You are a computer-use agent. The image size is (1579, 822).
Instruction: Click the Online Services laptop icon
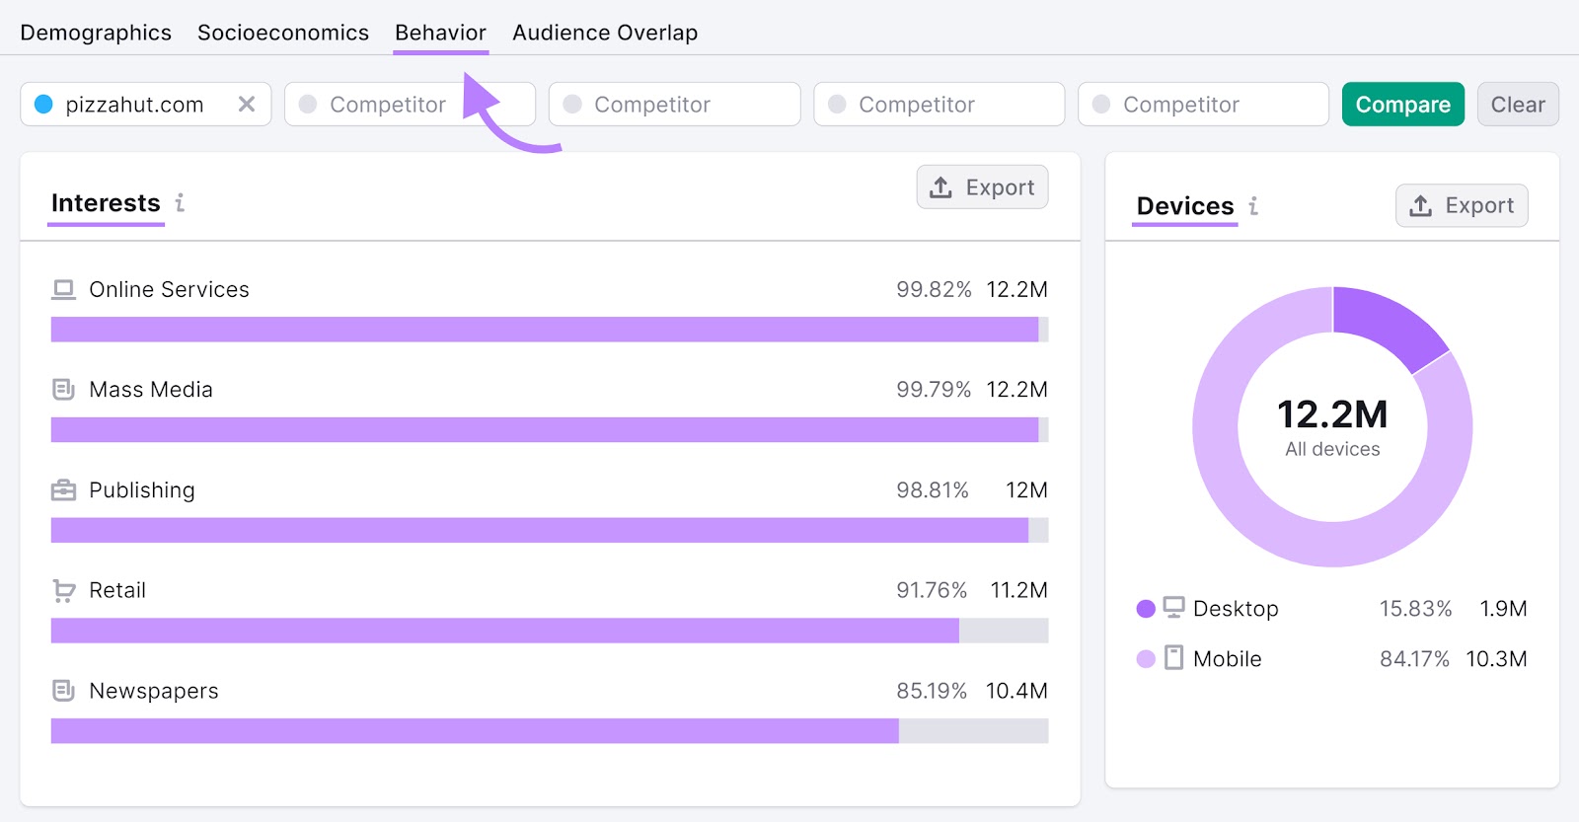pyautogui.click(x=64, y=290)
